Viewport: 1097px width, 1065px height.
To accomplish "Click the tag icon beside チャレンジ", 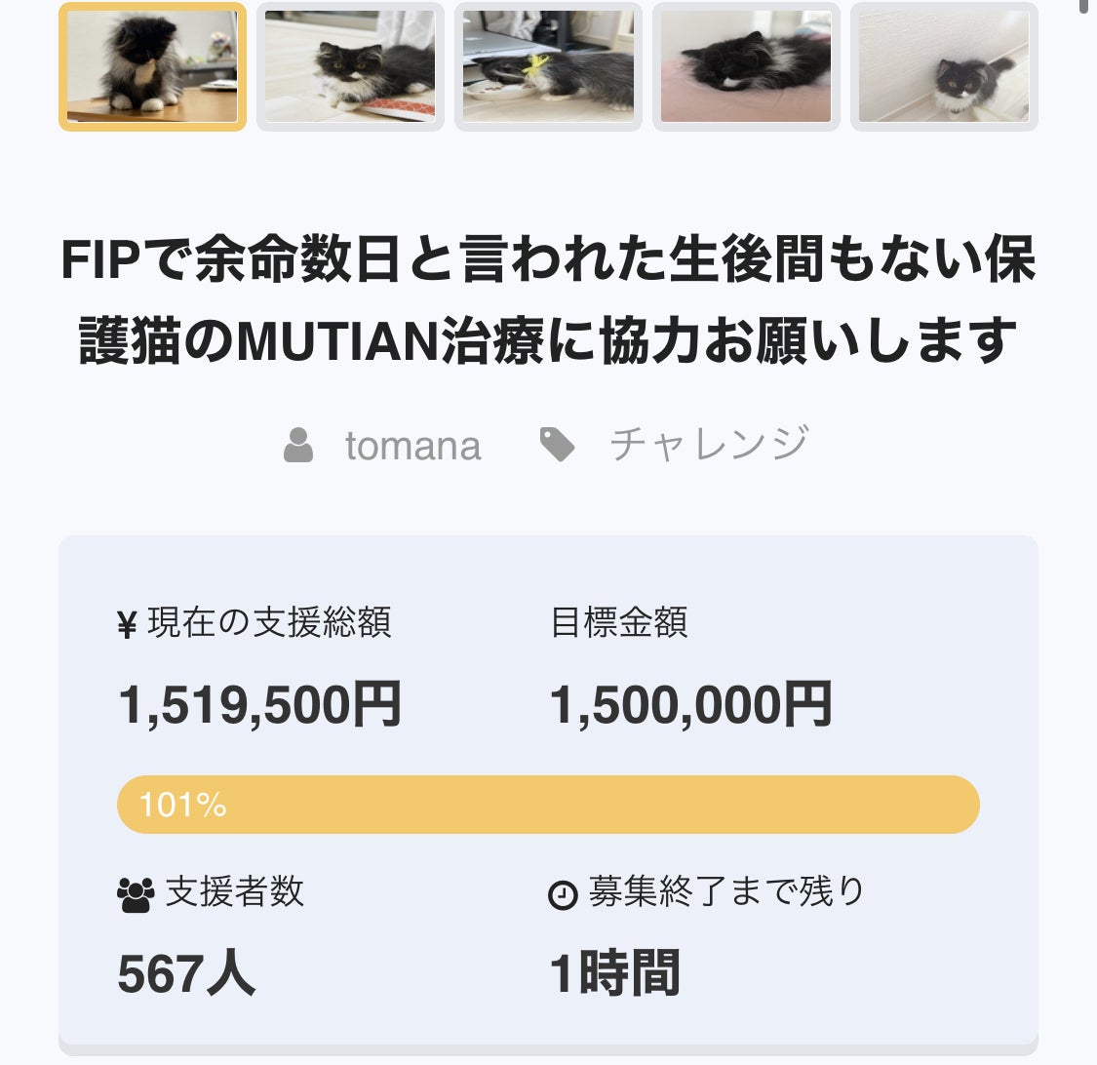I will click(558, 445).
